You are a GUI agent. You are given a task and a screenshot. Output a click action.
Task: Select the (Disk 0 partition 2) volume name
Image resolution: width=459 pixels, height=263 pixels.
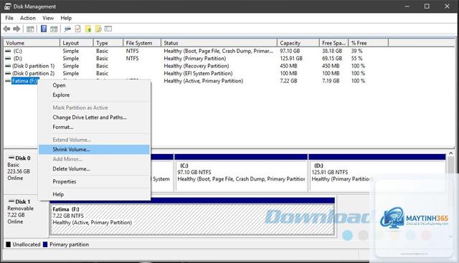click(x=34, y=73)
